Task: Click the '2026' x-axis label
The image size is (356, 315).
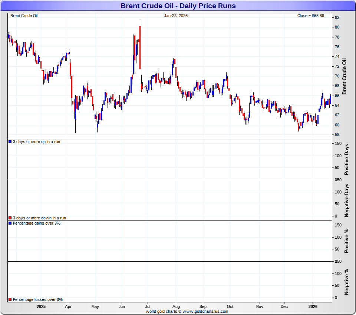Action: (x=313, y=306)
